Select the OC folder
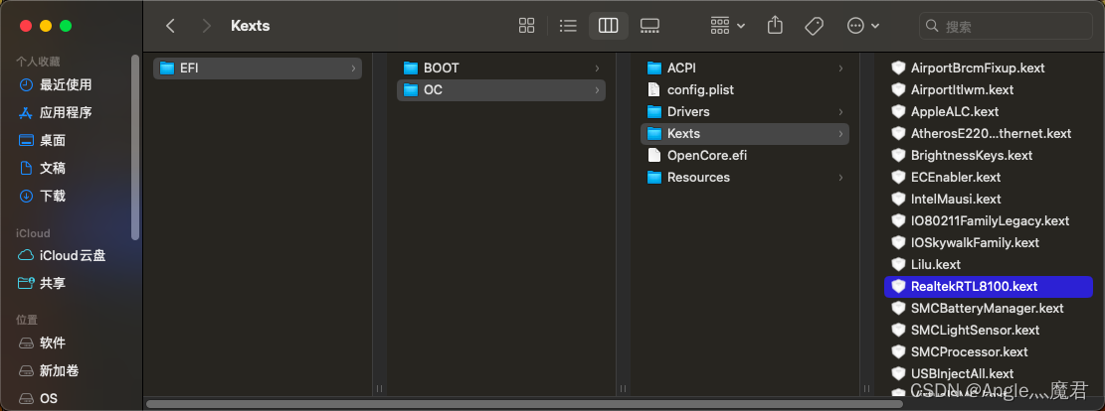1105x411 pixels. point(501,90)
